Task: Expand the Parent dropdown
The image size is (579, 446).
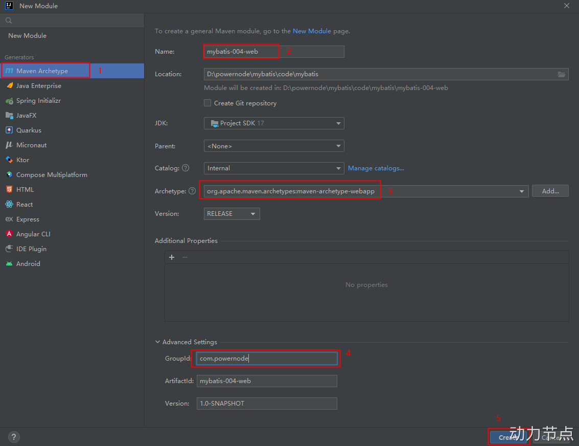Action: pyautogui.click(x=274, y=146)
